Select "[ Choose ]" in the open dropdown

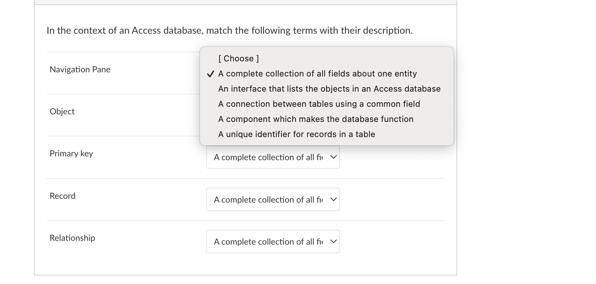[238, 58]
